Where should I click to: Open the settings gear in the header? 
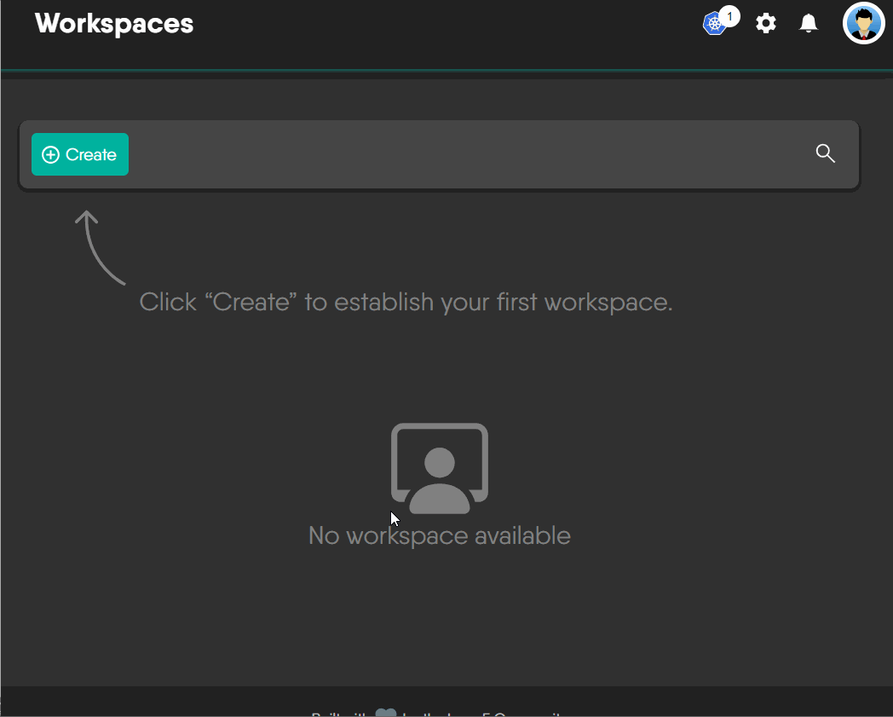[765, 24]
